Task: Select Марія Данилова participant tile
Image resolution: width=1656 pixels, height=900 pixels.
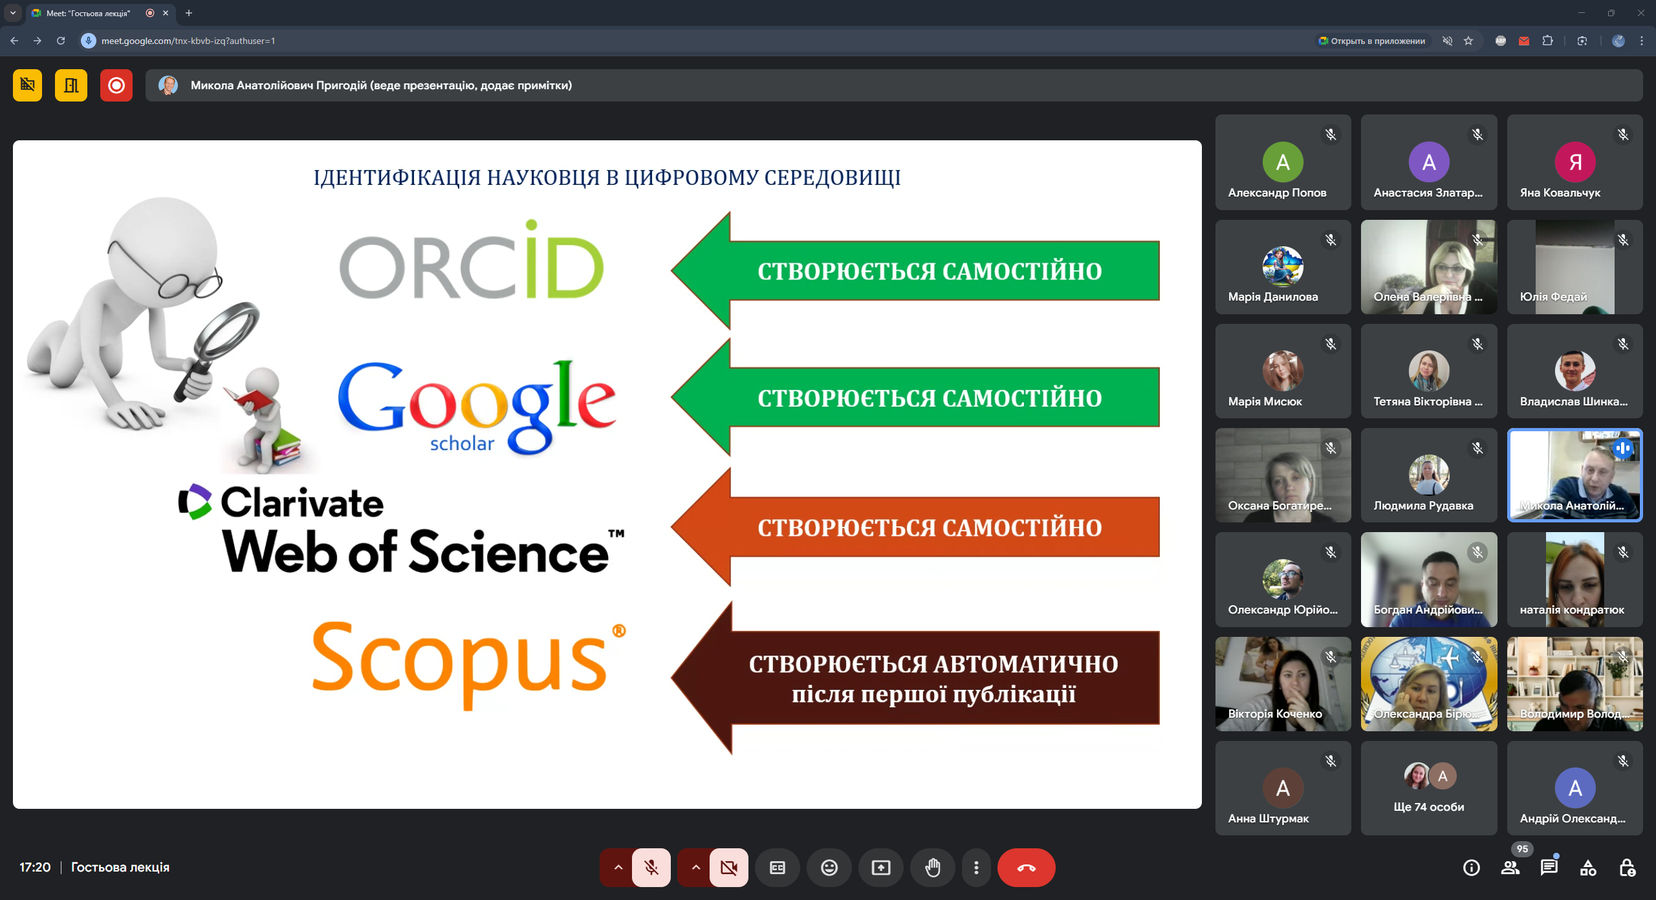Action: [x=1283, y=267]
